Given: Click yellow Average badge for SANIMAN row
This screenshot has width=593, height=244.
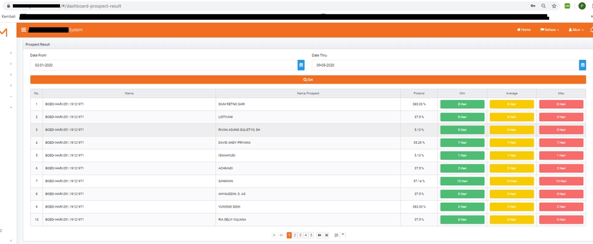Looking at the screenshot, I should (511, 181).
